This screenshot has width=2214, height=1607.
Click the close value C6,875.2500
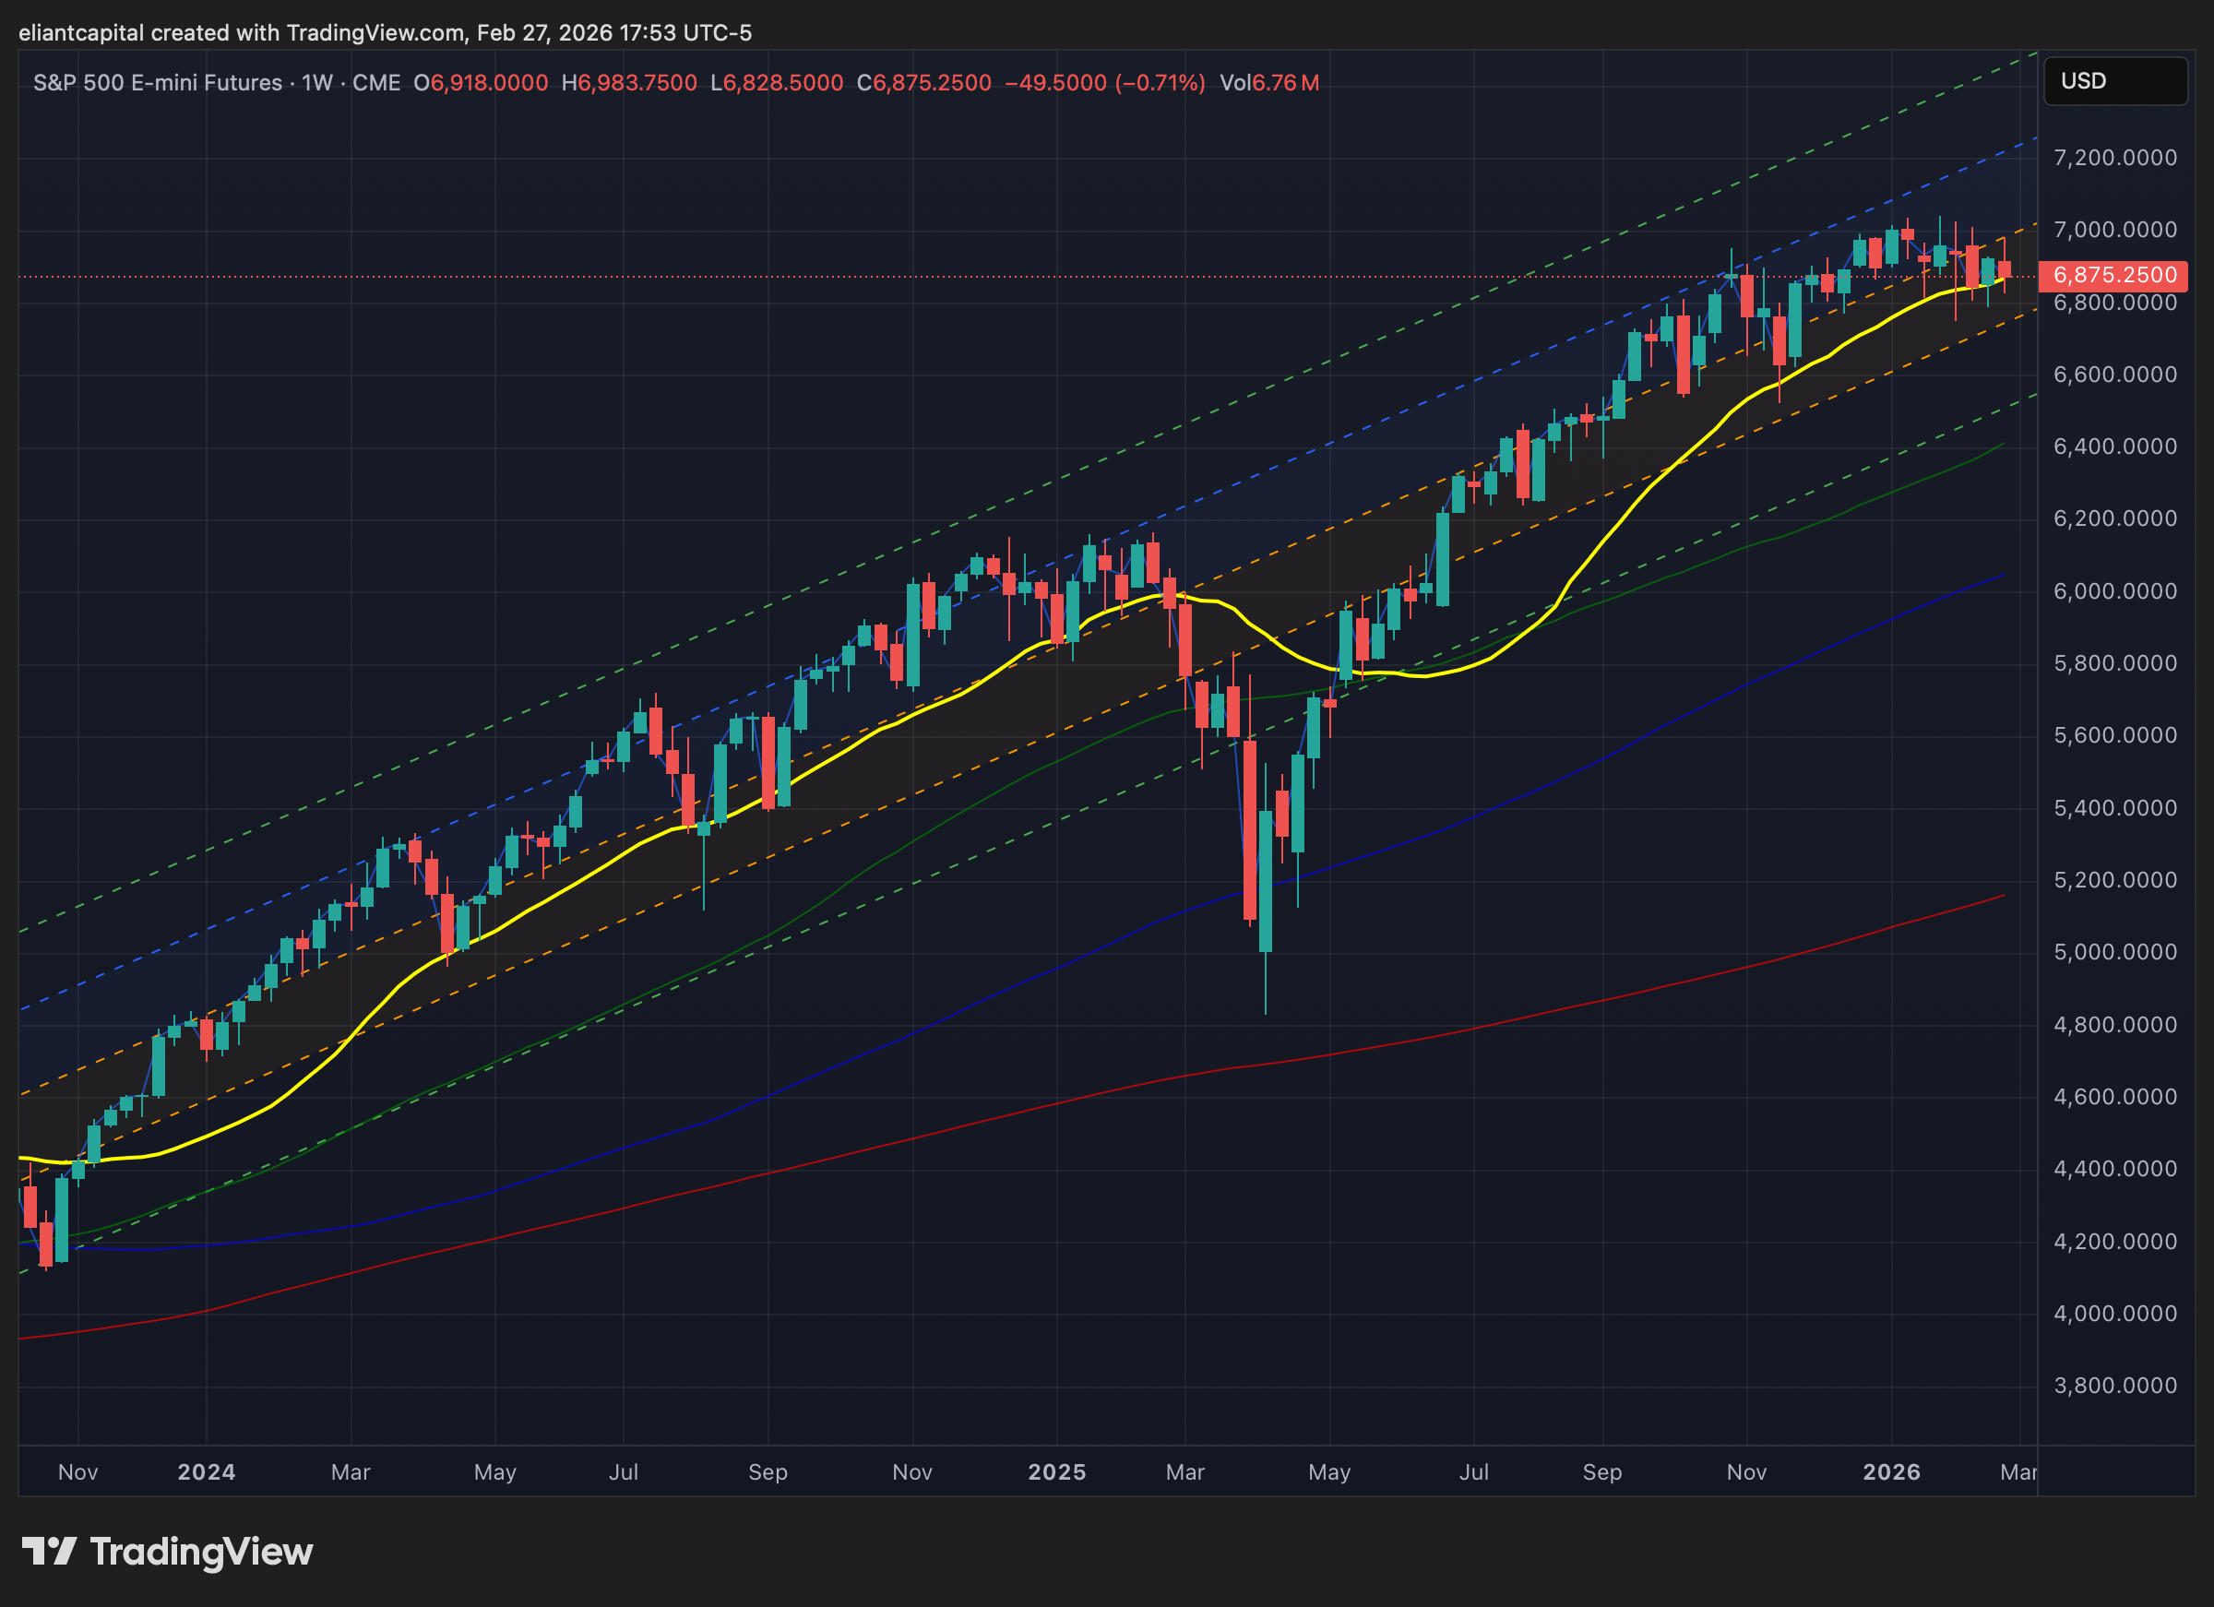click(923, 83)
